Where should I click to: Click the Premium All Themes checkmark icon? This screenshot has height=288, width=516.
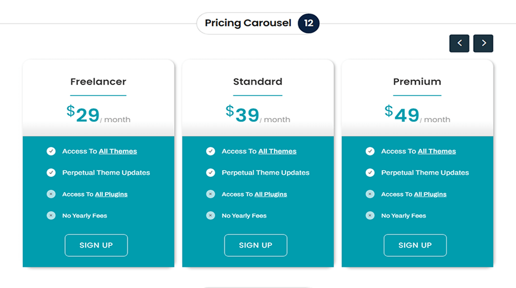370,151
